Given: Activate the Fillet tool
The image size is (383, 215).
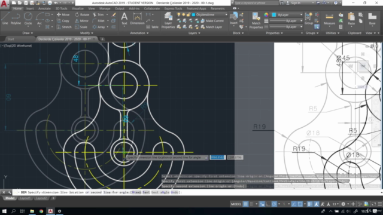Looking at the screenshot, I should point(99,21).
